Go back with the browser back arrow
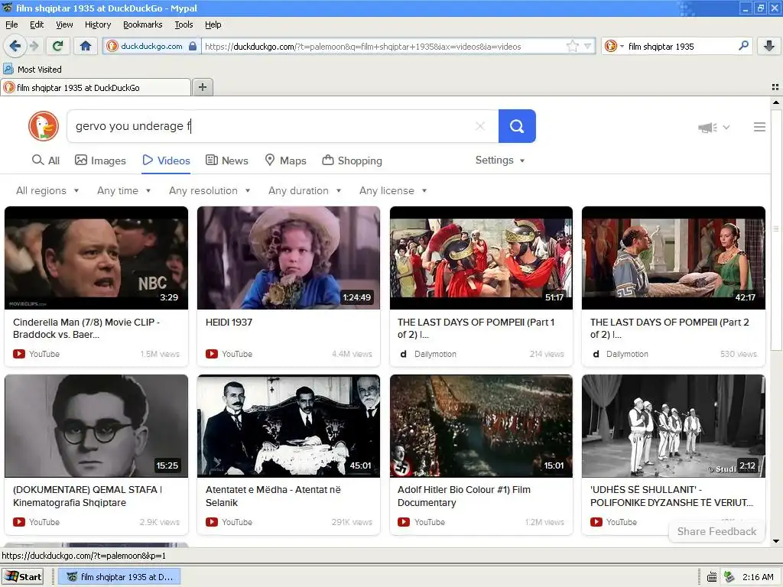The width and height of the screenshot is (783, 587). coord(15,46)
